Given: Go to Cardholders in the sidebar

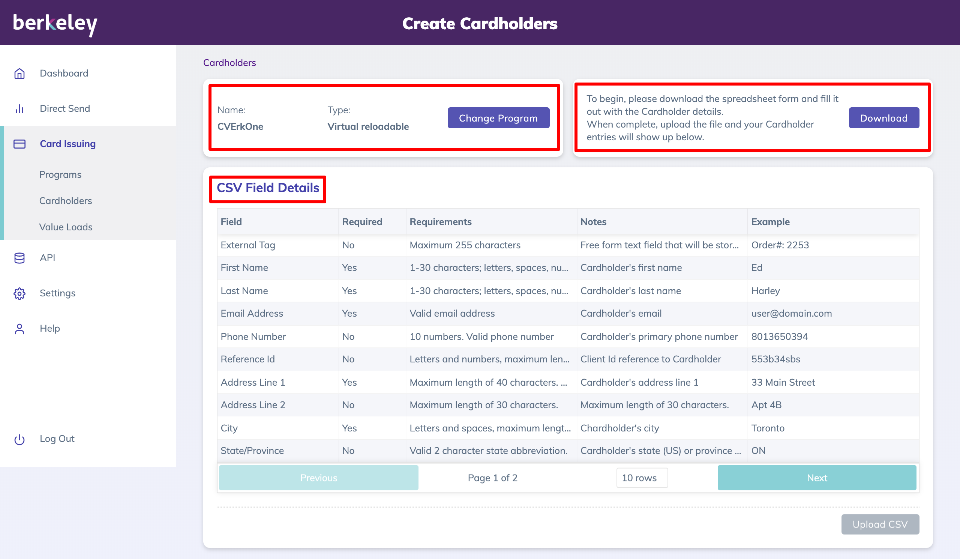Looking at the screenshot, I should pos(66,201).
